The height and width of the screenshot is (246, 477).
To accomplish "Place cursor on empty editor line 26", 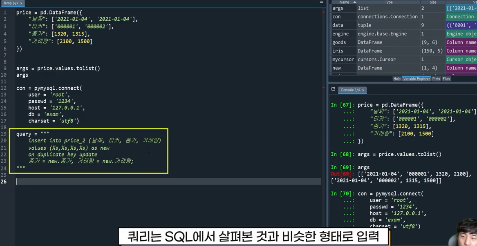I will (x=169, y=182).
